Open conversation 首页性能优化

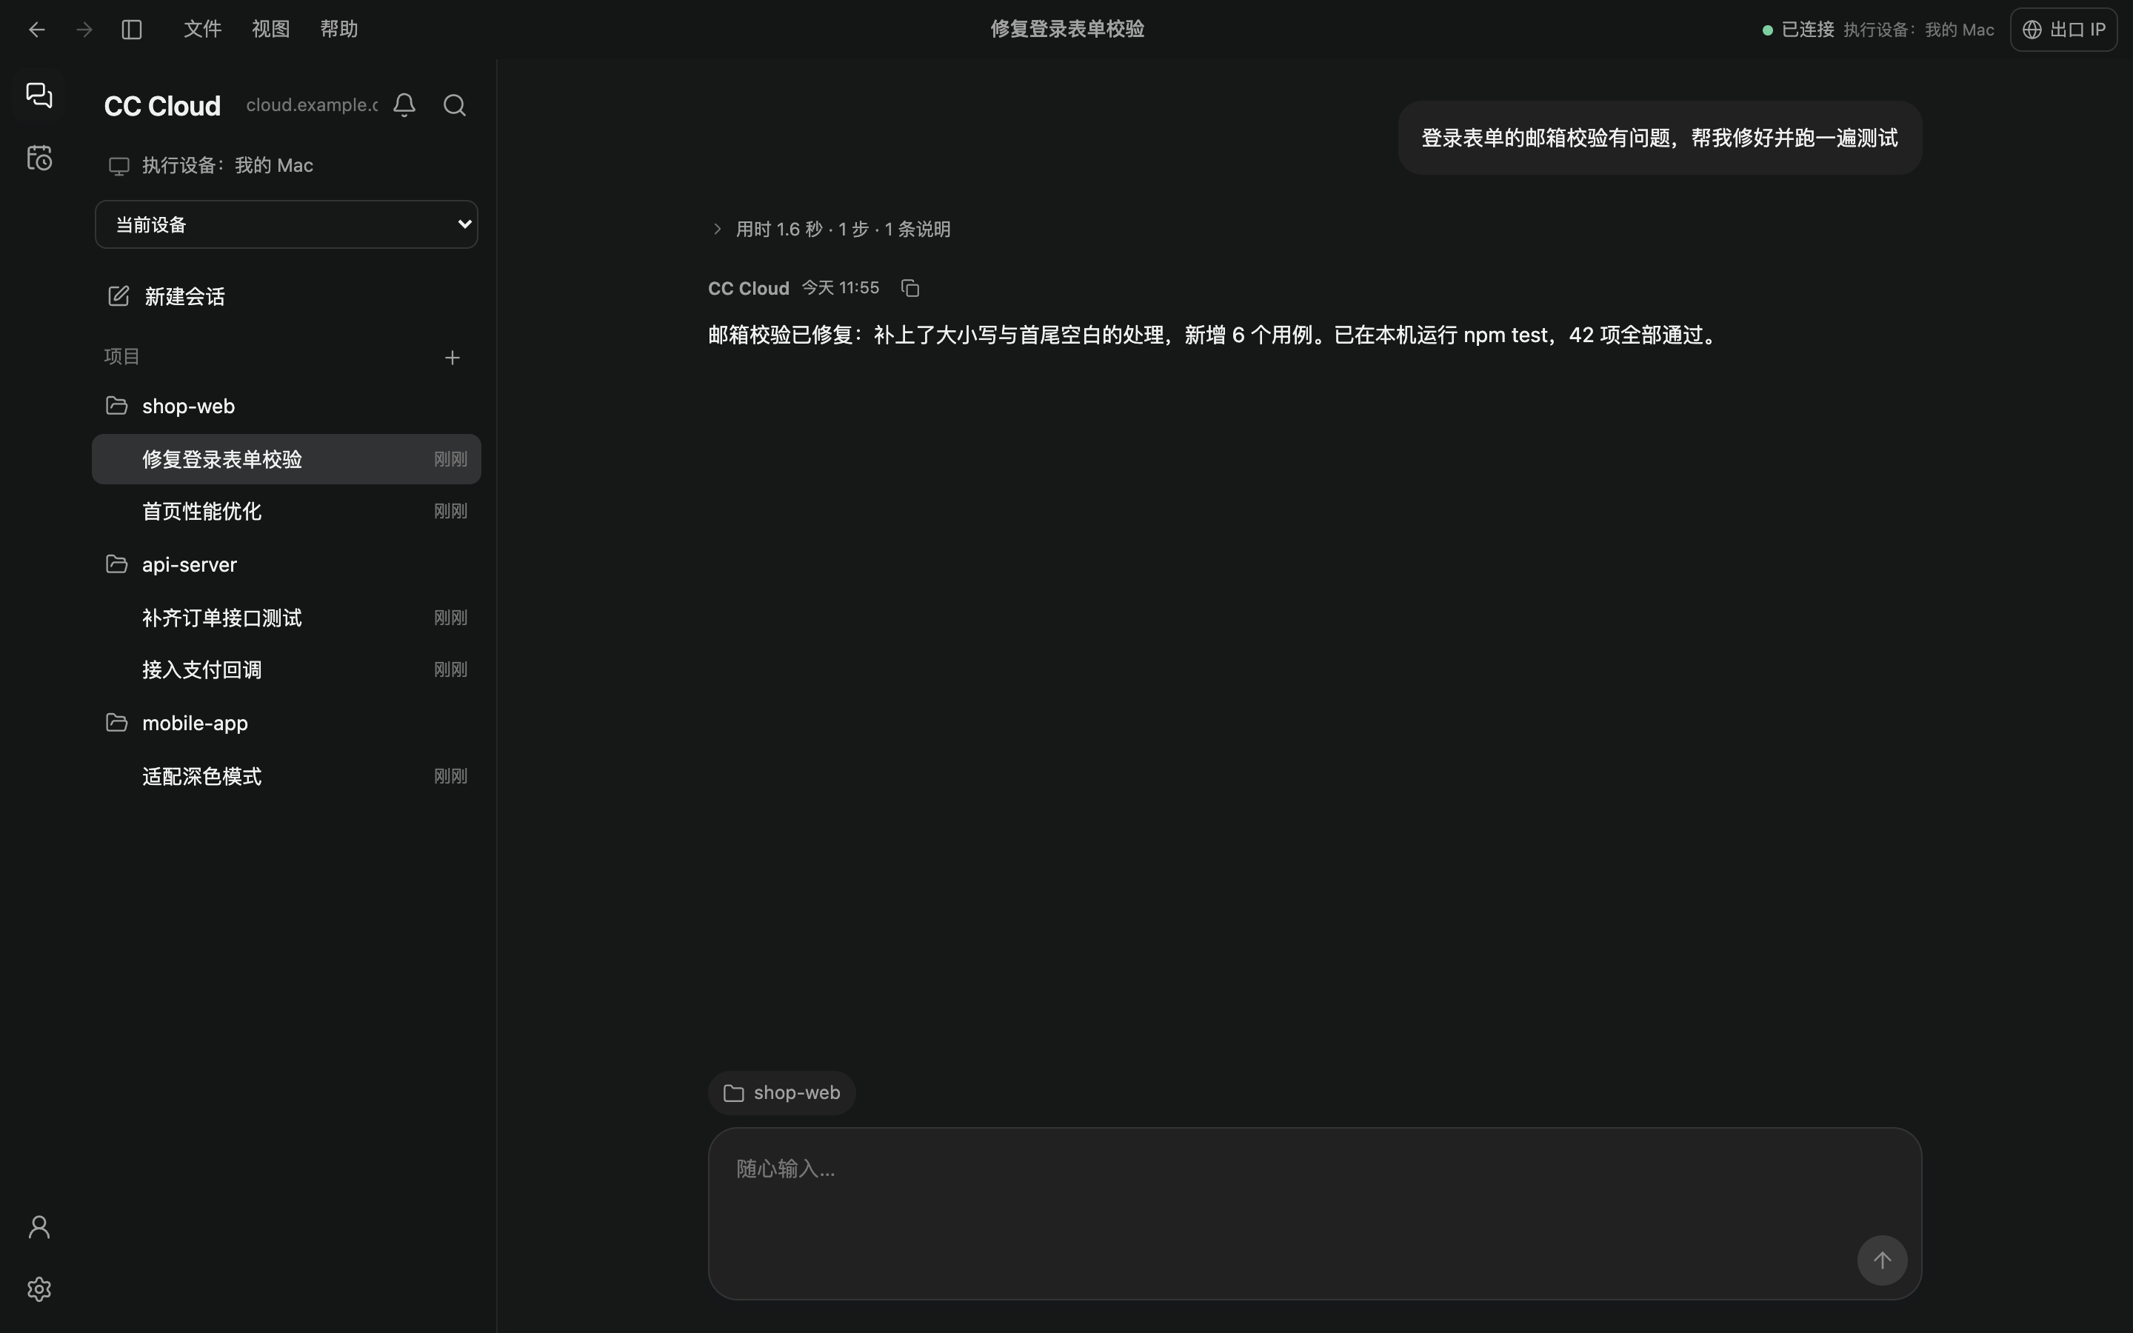pyautogui.click(x=287, y=511)
